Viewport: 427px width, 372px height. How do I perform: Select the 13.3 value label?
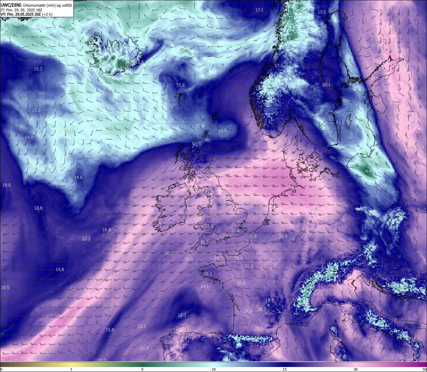(182, 315)
